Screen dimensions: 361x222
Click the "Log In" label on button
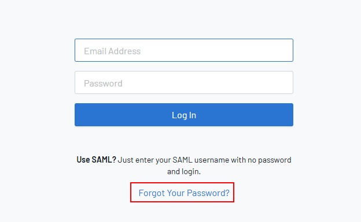pos(184,115)
